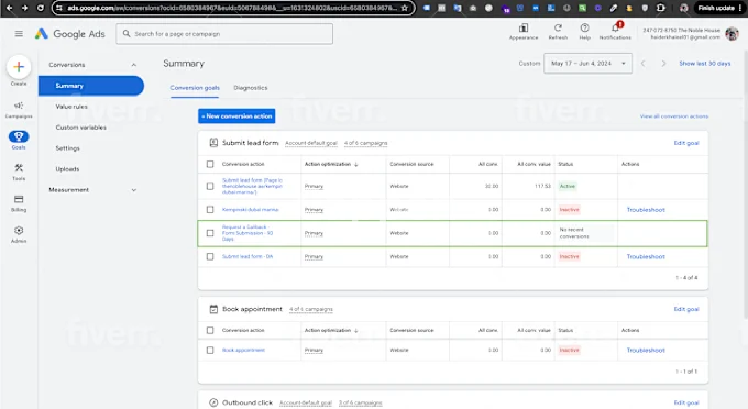Open the May 17 – Jun 4, 2024 date dropdown

click(587, 63)
